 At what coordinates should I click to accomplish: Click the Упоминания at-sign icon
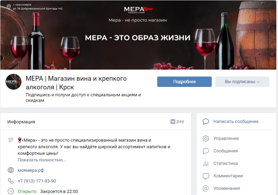206,188
